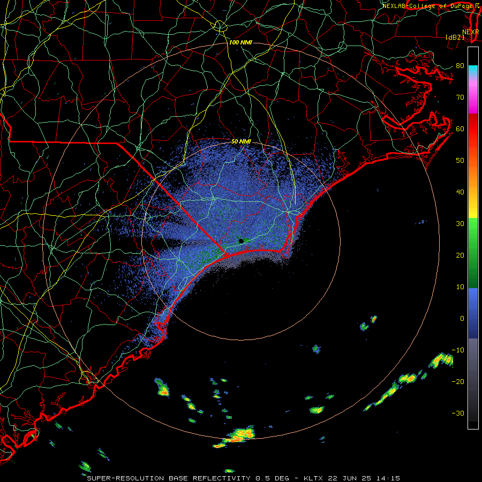Click the green segment of the color bar
This screenshot has width=482, height=482.
coord(473,252)
